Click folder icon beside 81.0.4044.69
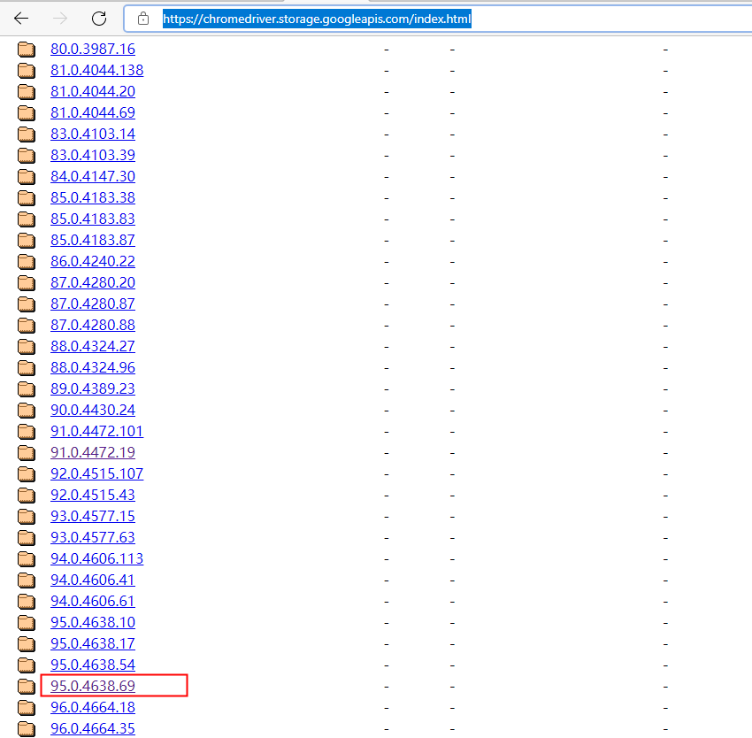This screenshot has height=738, width=752. coord(27,112)
